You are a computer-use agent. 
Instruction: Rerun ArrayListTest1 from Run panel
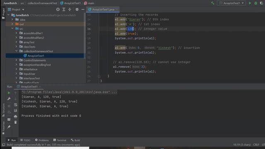[x=9, y=93]
